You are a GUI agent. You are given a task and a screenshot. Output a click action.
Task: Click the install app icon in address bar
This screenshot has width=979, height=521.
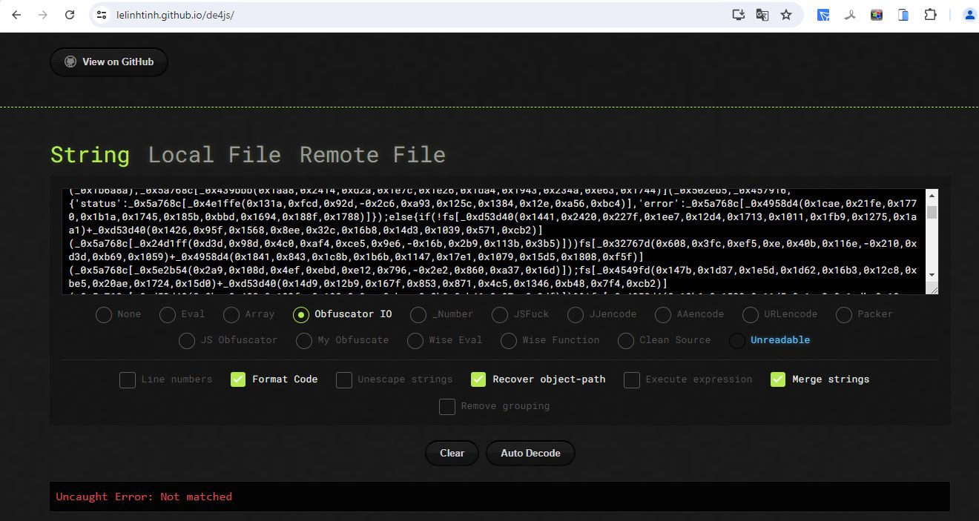(x=738, y=15)
